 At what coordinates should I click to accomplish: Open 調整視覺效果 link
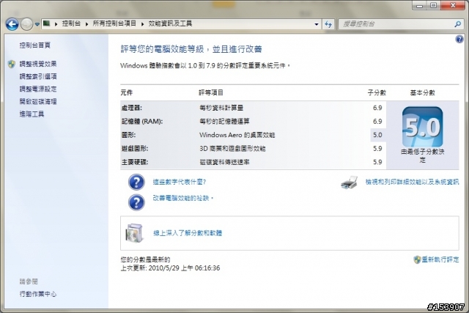pos(38,64)
